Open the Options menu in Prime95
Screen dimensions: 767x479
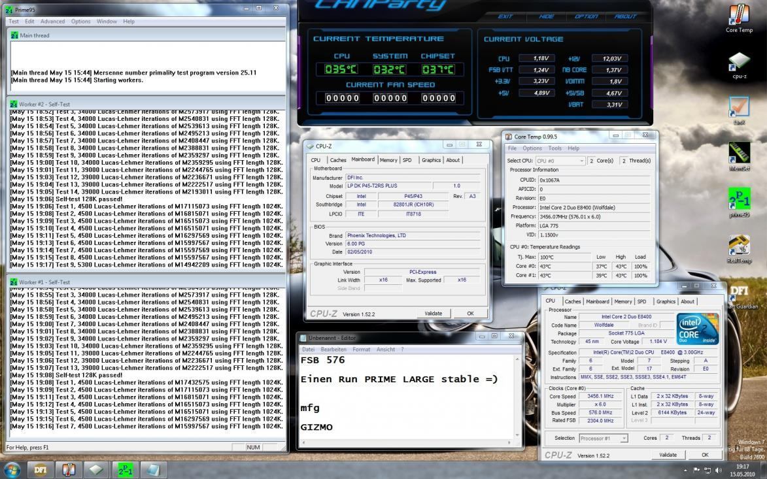[80, 22]
